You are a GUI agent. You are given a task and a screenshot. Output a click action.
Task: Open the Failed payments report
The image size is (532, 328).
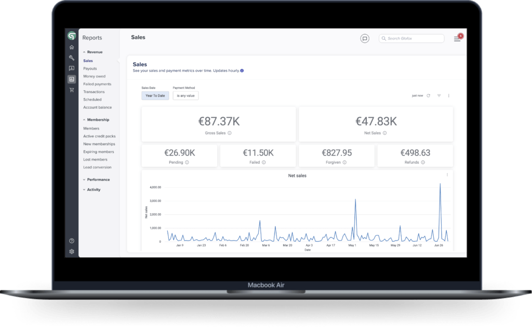click(97, 84)
